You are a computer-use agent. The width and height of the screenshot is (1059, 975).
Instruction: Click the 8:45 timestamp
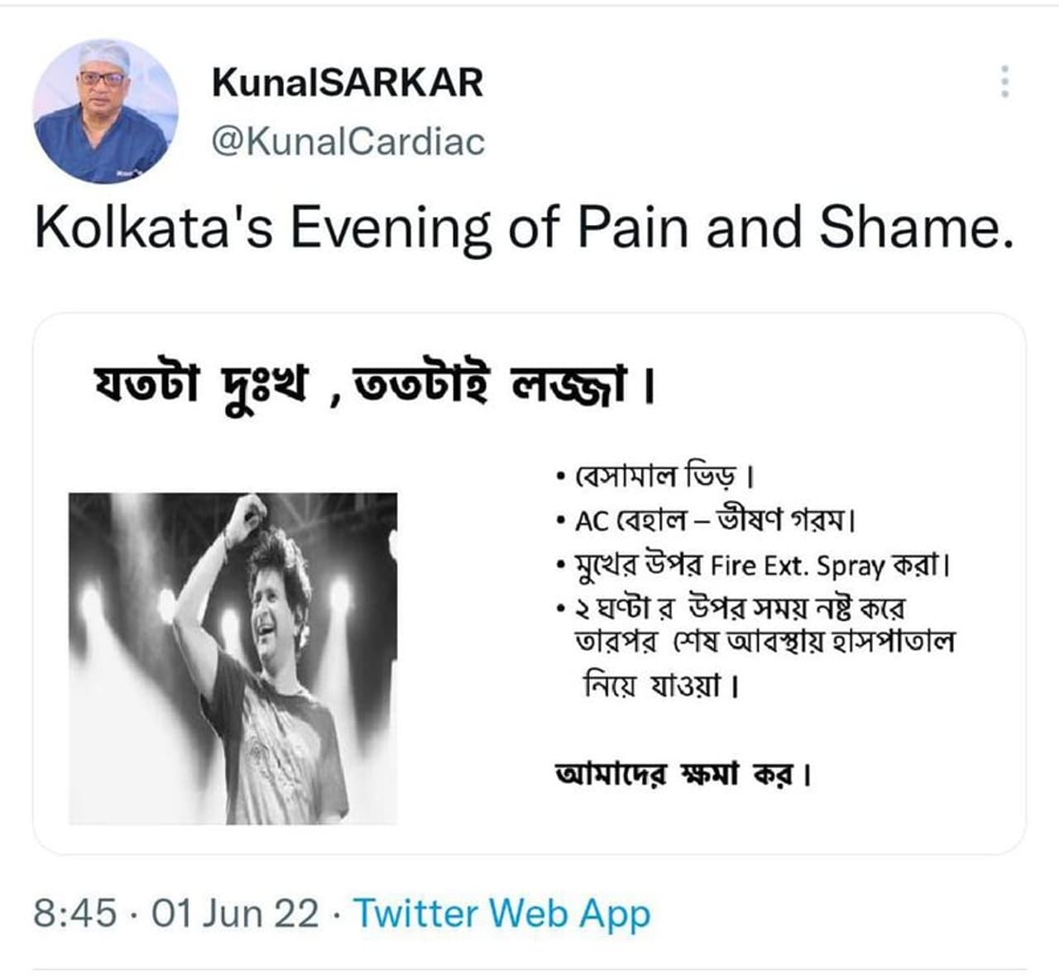74,914
